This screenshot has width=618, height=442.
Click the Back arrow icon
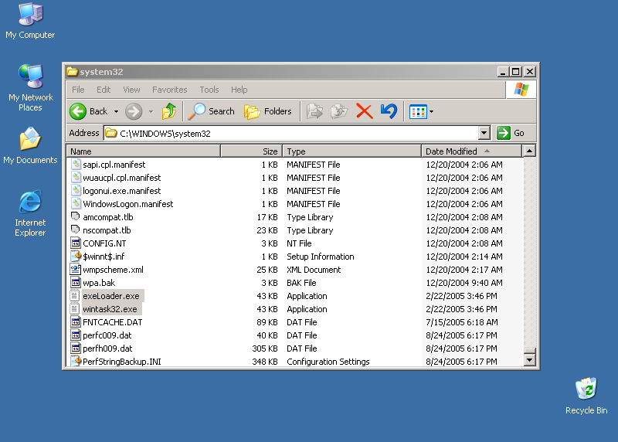click(x=78, y=111)
